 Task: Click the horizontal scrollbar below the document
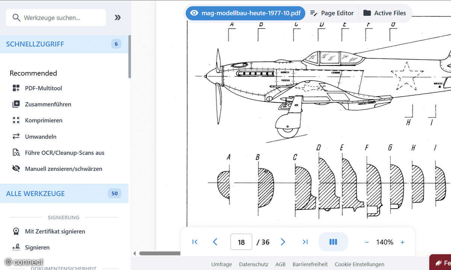click(160, 253)
